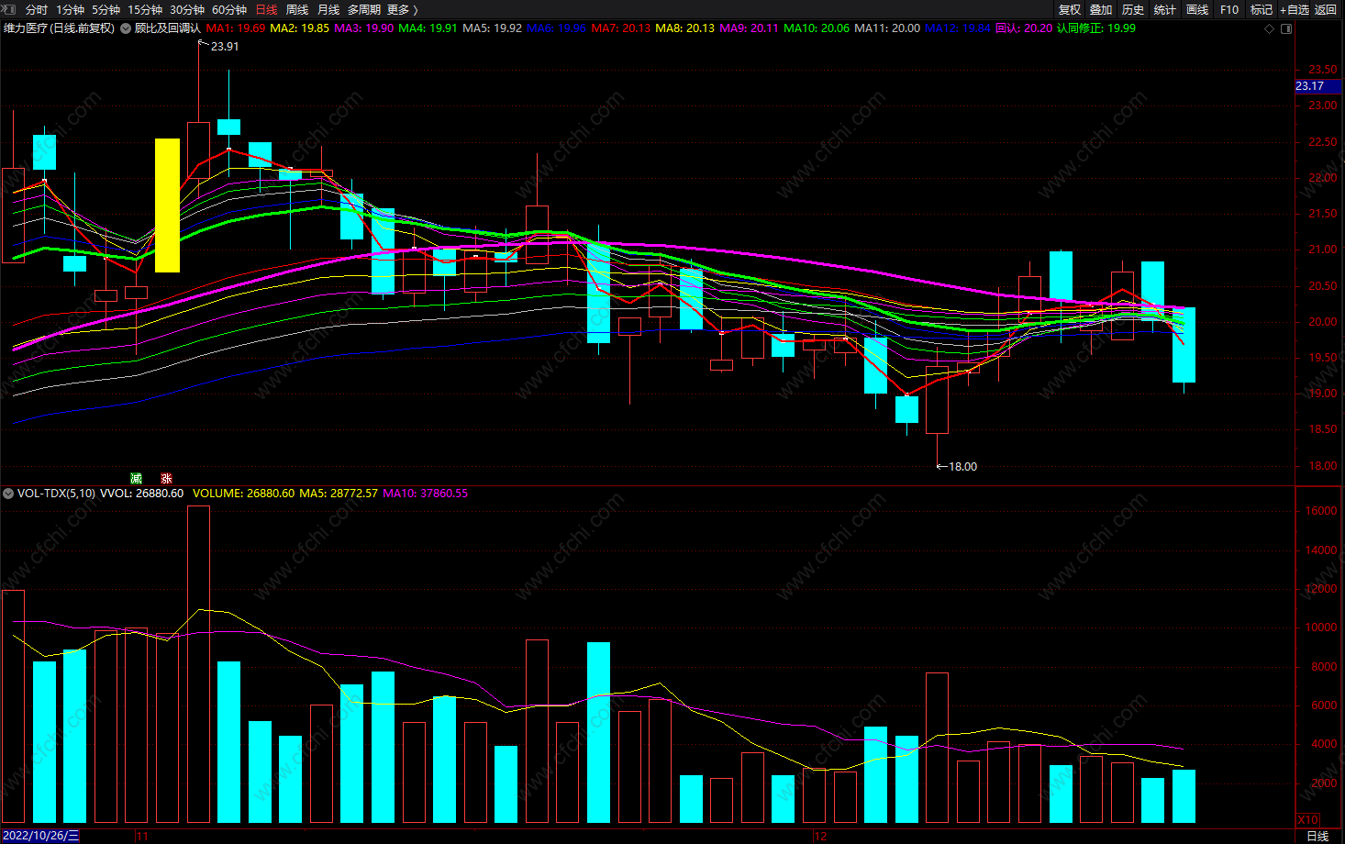Open F10 company information
1345x844 pixels.
(x=1229, y=9)
